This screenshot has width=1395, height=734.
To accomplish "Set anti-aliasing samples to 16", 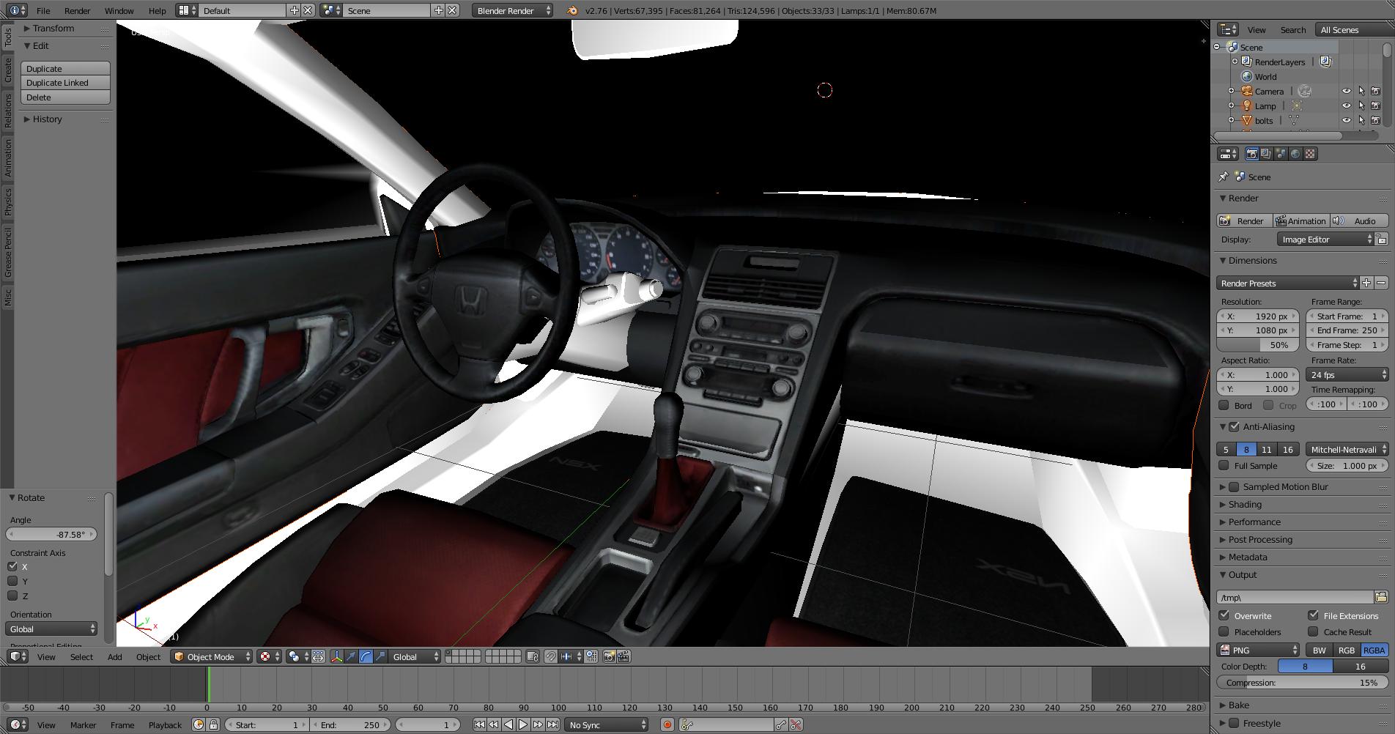I will 1288,449.
